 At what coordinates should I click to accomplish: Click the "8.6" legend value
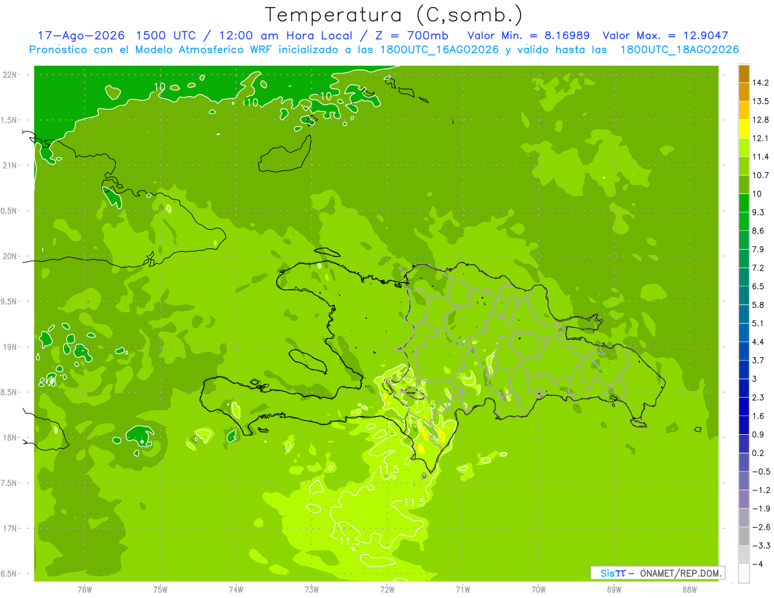point(759,230)
